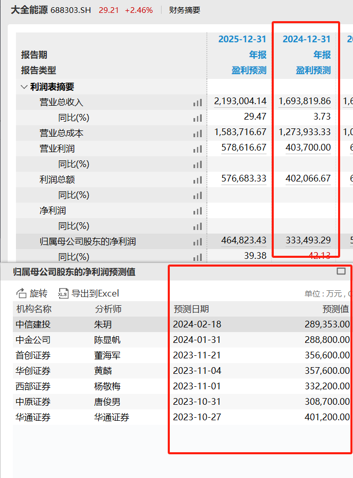Click analyst name 朱玥
Screen dimensions: 353x478
coord(103,324)
